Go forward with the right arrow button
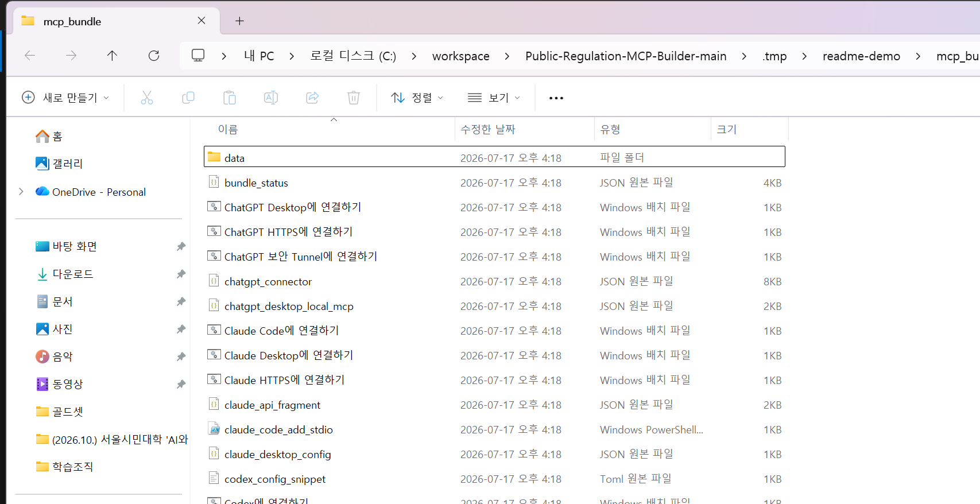 pyautogui.click(x=71, y=56)
